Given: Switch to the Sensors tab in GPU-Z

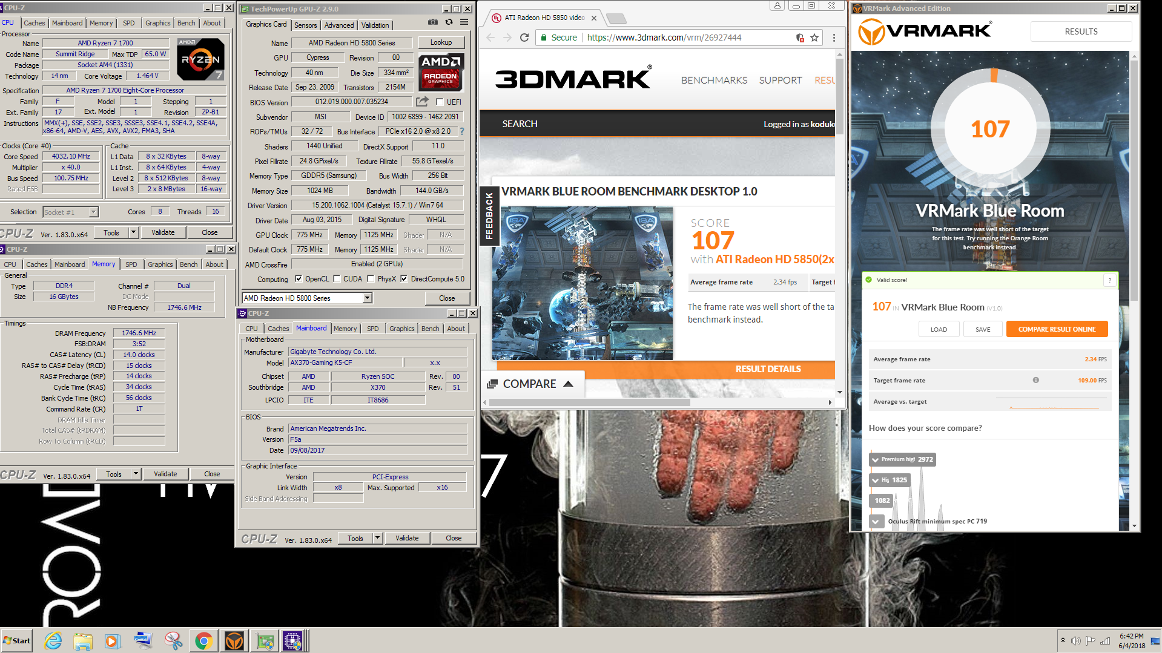Looking at the screenshot, I should [x=305, y=25].
